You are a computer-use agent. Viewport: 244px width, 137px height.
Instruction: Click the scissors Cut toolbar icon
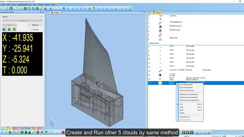point(51,8)
